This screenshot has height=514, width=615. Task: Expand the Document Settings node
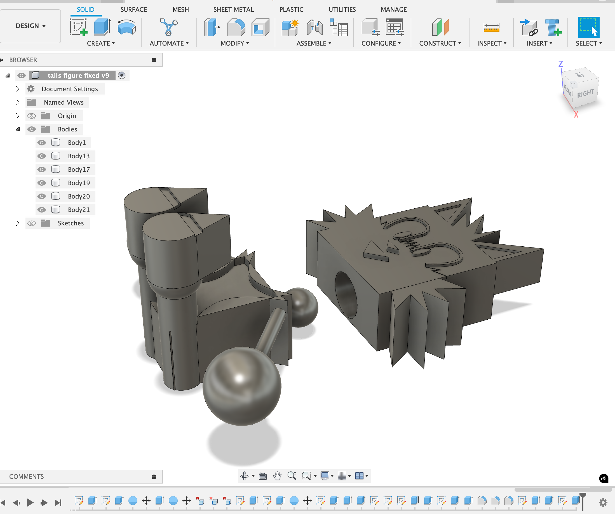pyautogui.click(x=17, y=89)
